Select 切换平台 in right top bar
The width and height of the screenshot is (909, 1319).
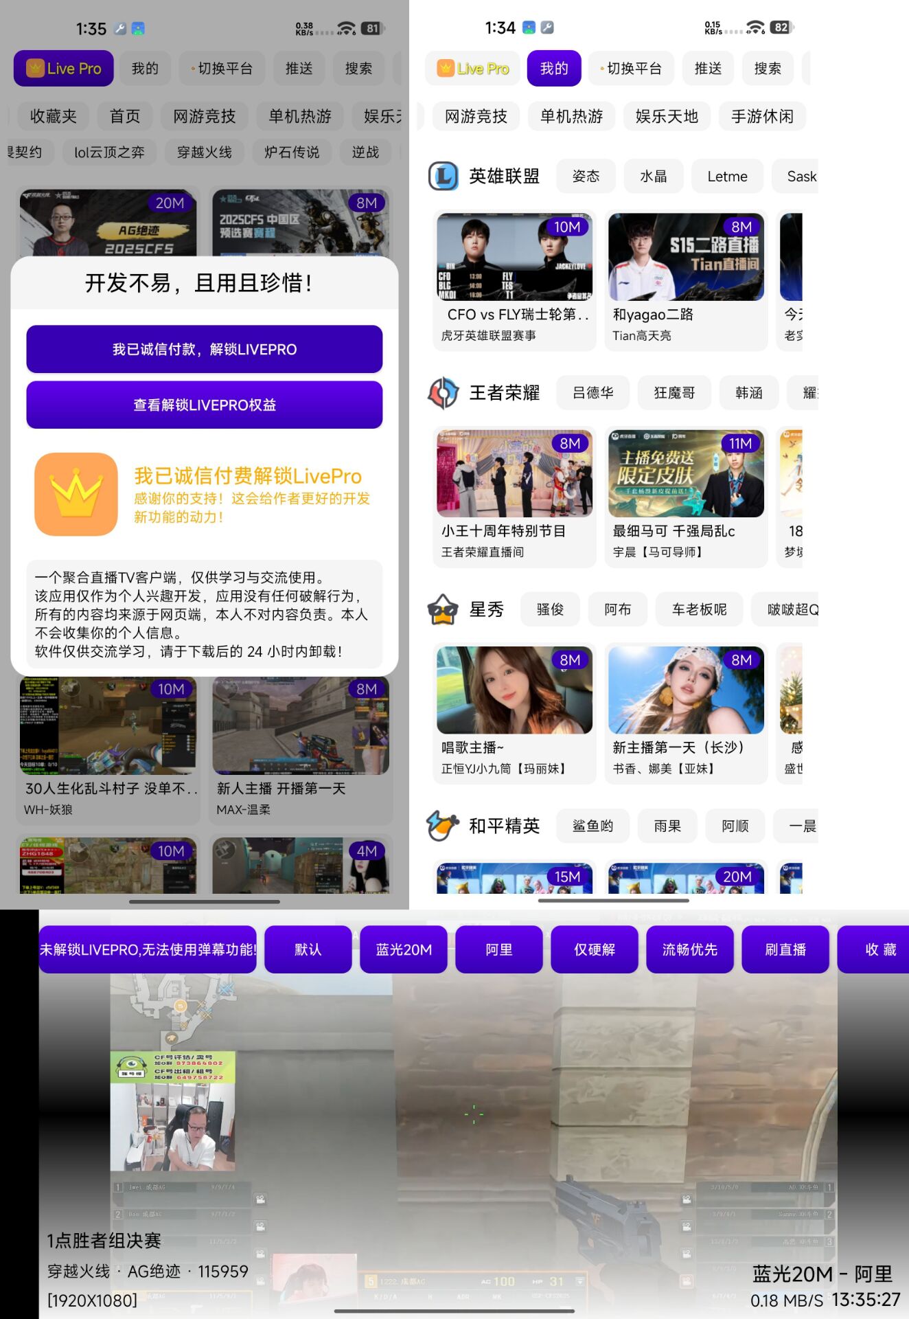click(x=631, y=68)
